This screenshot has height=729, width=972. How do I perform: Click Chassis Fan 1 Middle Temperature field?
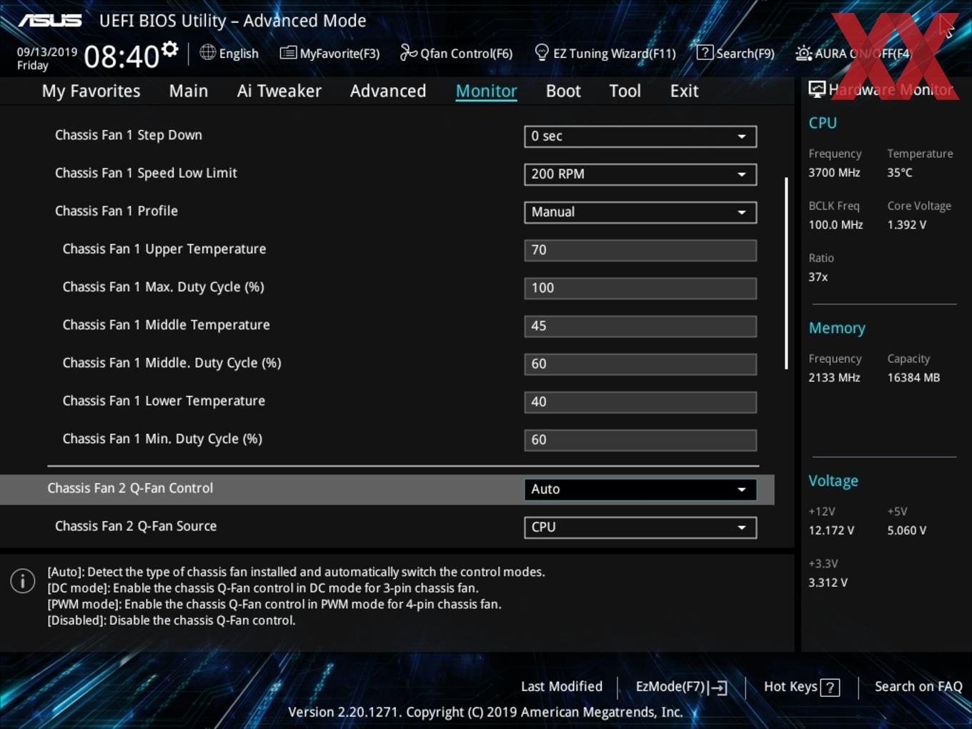640,326
